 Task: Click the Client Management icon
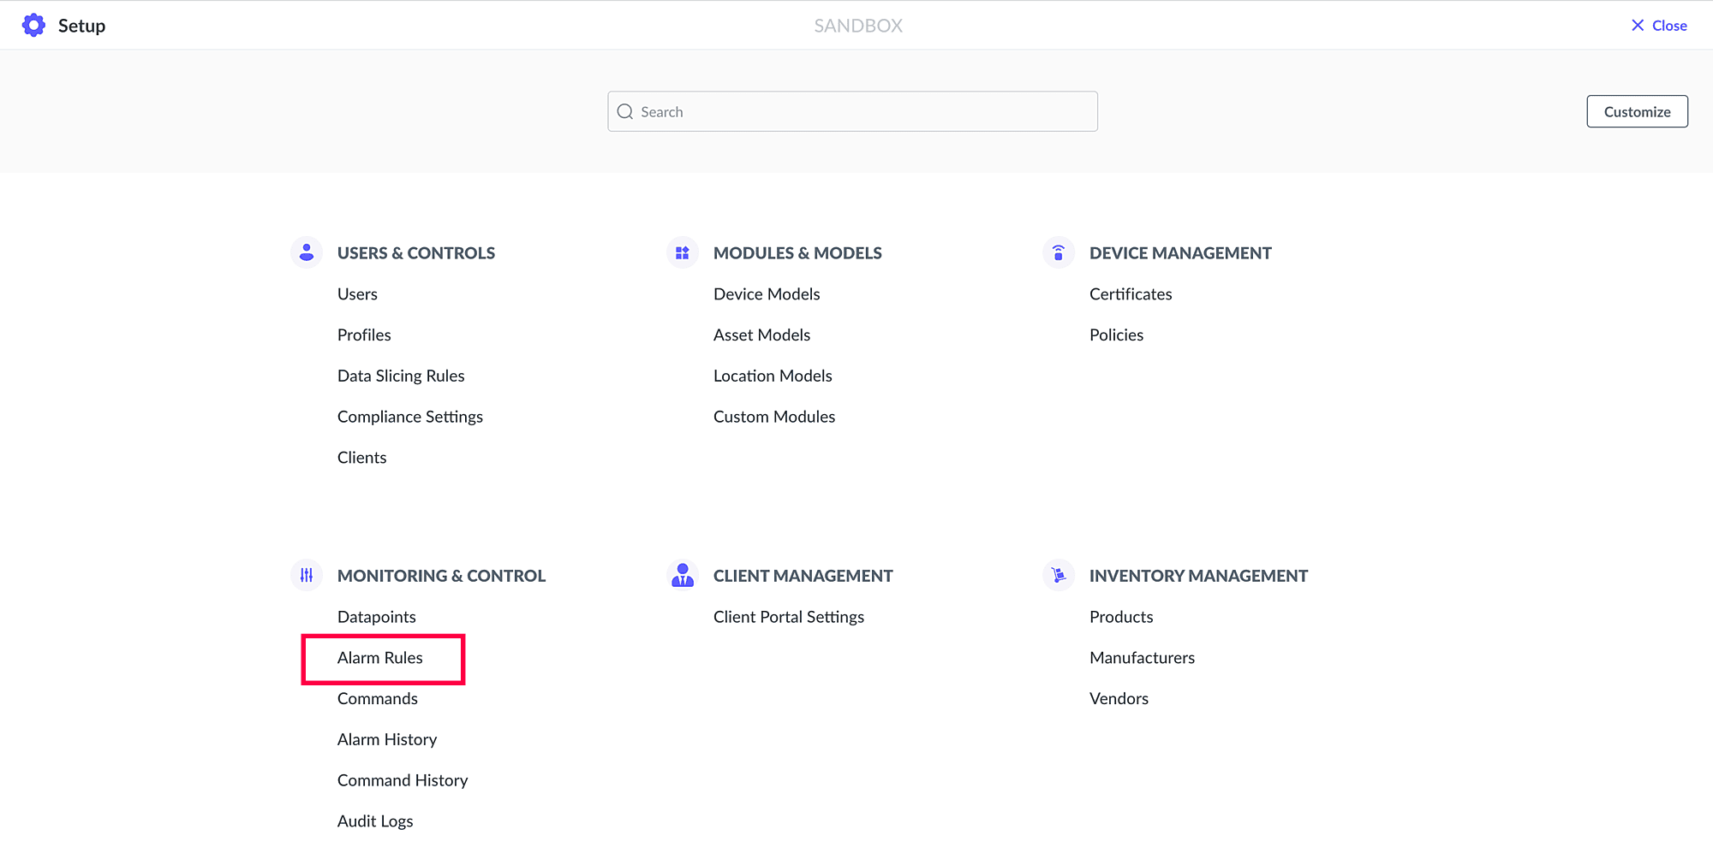click(683, 576)
